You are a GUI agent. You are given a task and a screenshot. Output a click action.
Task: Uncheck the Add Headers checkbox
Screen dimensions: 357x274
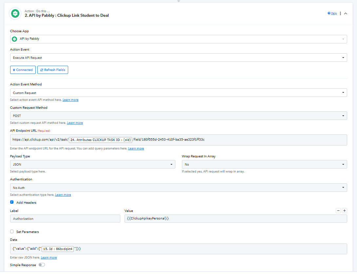12,202
